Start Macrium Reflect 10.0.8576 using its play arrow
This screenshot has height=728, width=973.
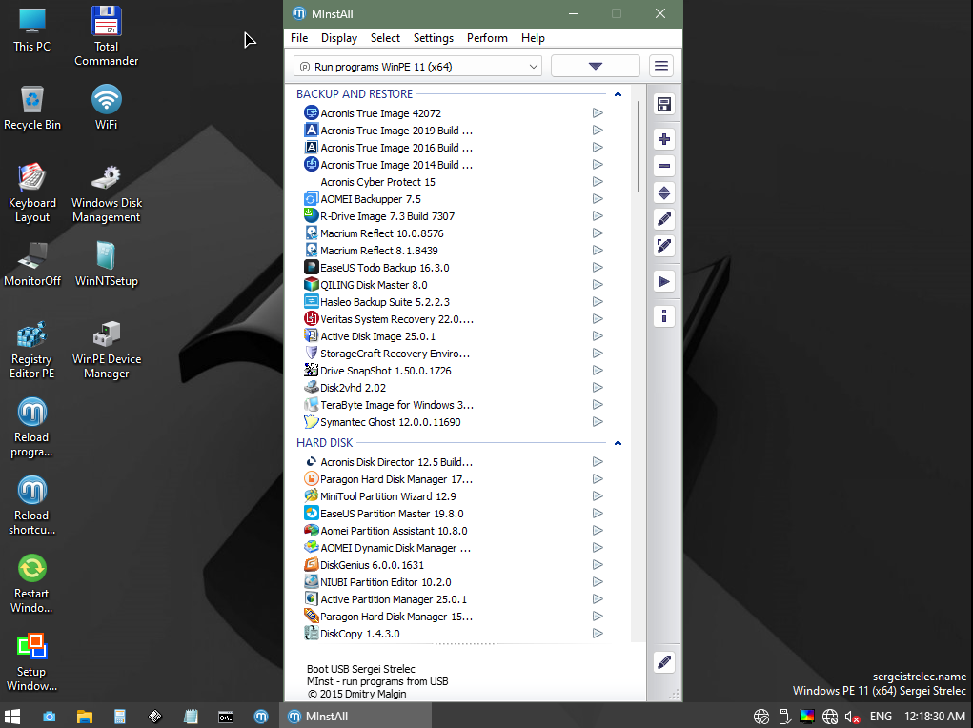tap(598, 233)
